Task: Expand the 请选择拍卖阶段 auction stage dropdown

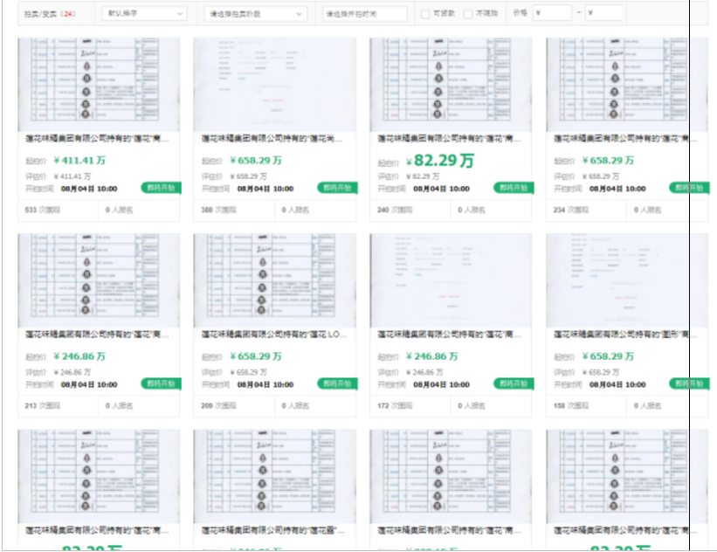Action: coord(255,14)
